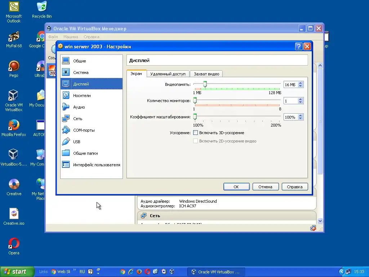The image size is (369, 277).
Task: Click the video memory 16 МБ field
Action: (x=291, y=84)
